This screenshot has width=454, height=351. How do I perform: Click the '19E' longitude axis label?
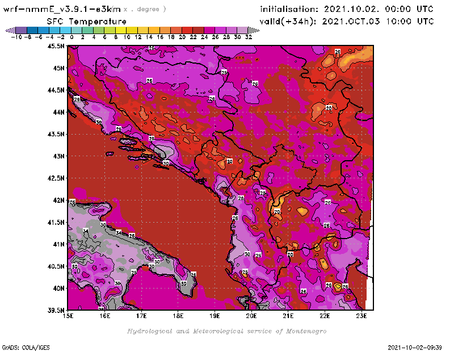[215, 316]
